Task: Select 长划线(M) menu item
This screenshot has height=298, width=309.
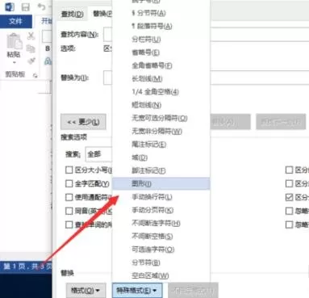Action: [x=161, y=78]
